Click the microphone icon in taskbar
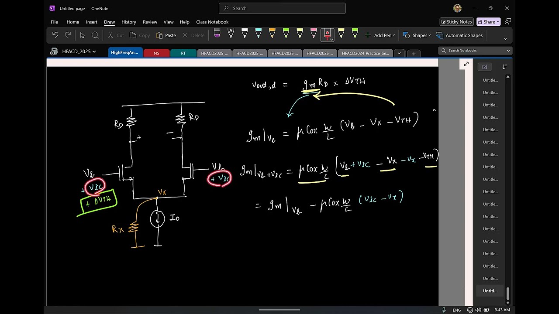559x314 pixels. coord(444,310)
